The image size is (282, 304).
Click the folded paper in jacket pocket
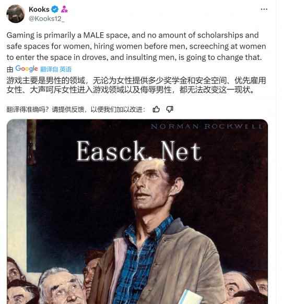coord(190,297)
